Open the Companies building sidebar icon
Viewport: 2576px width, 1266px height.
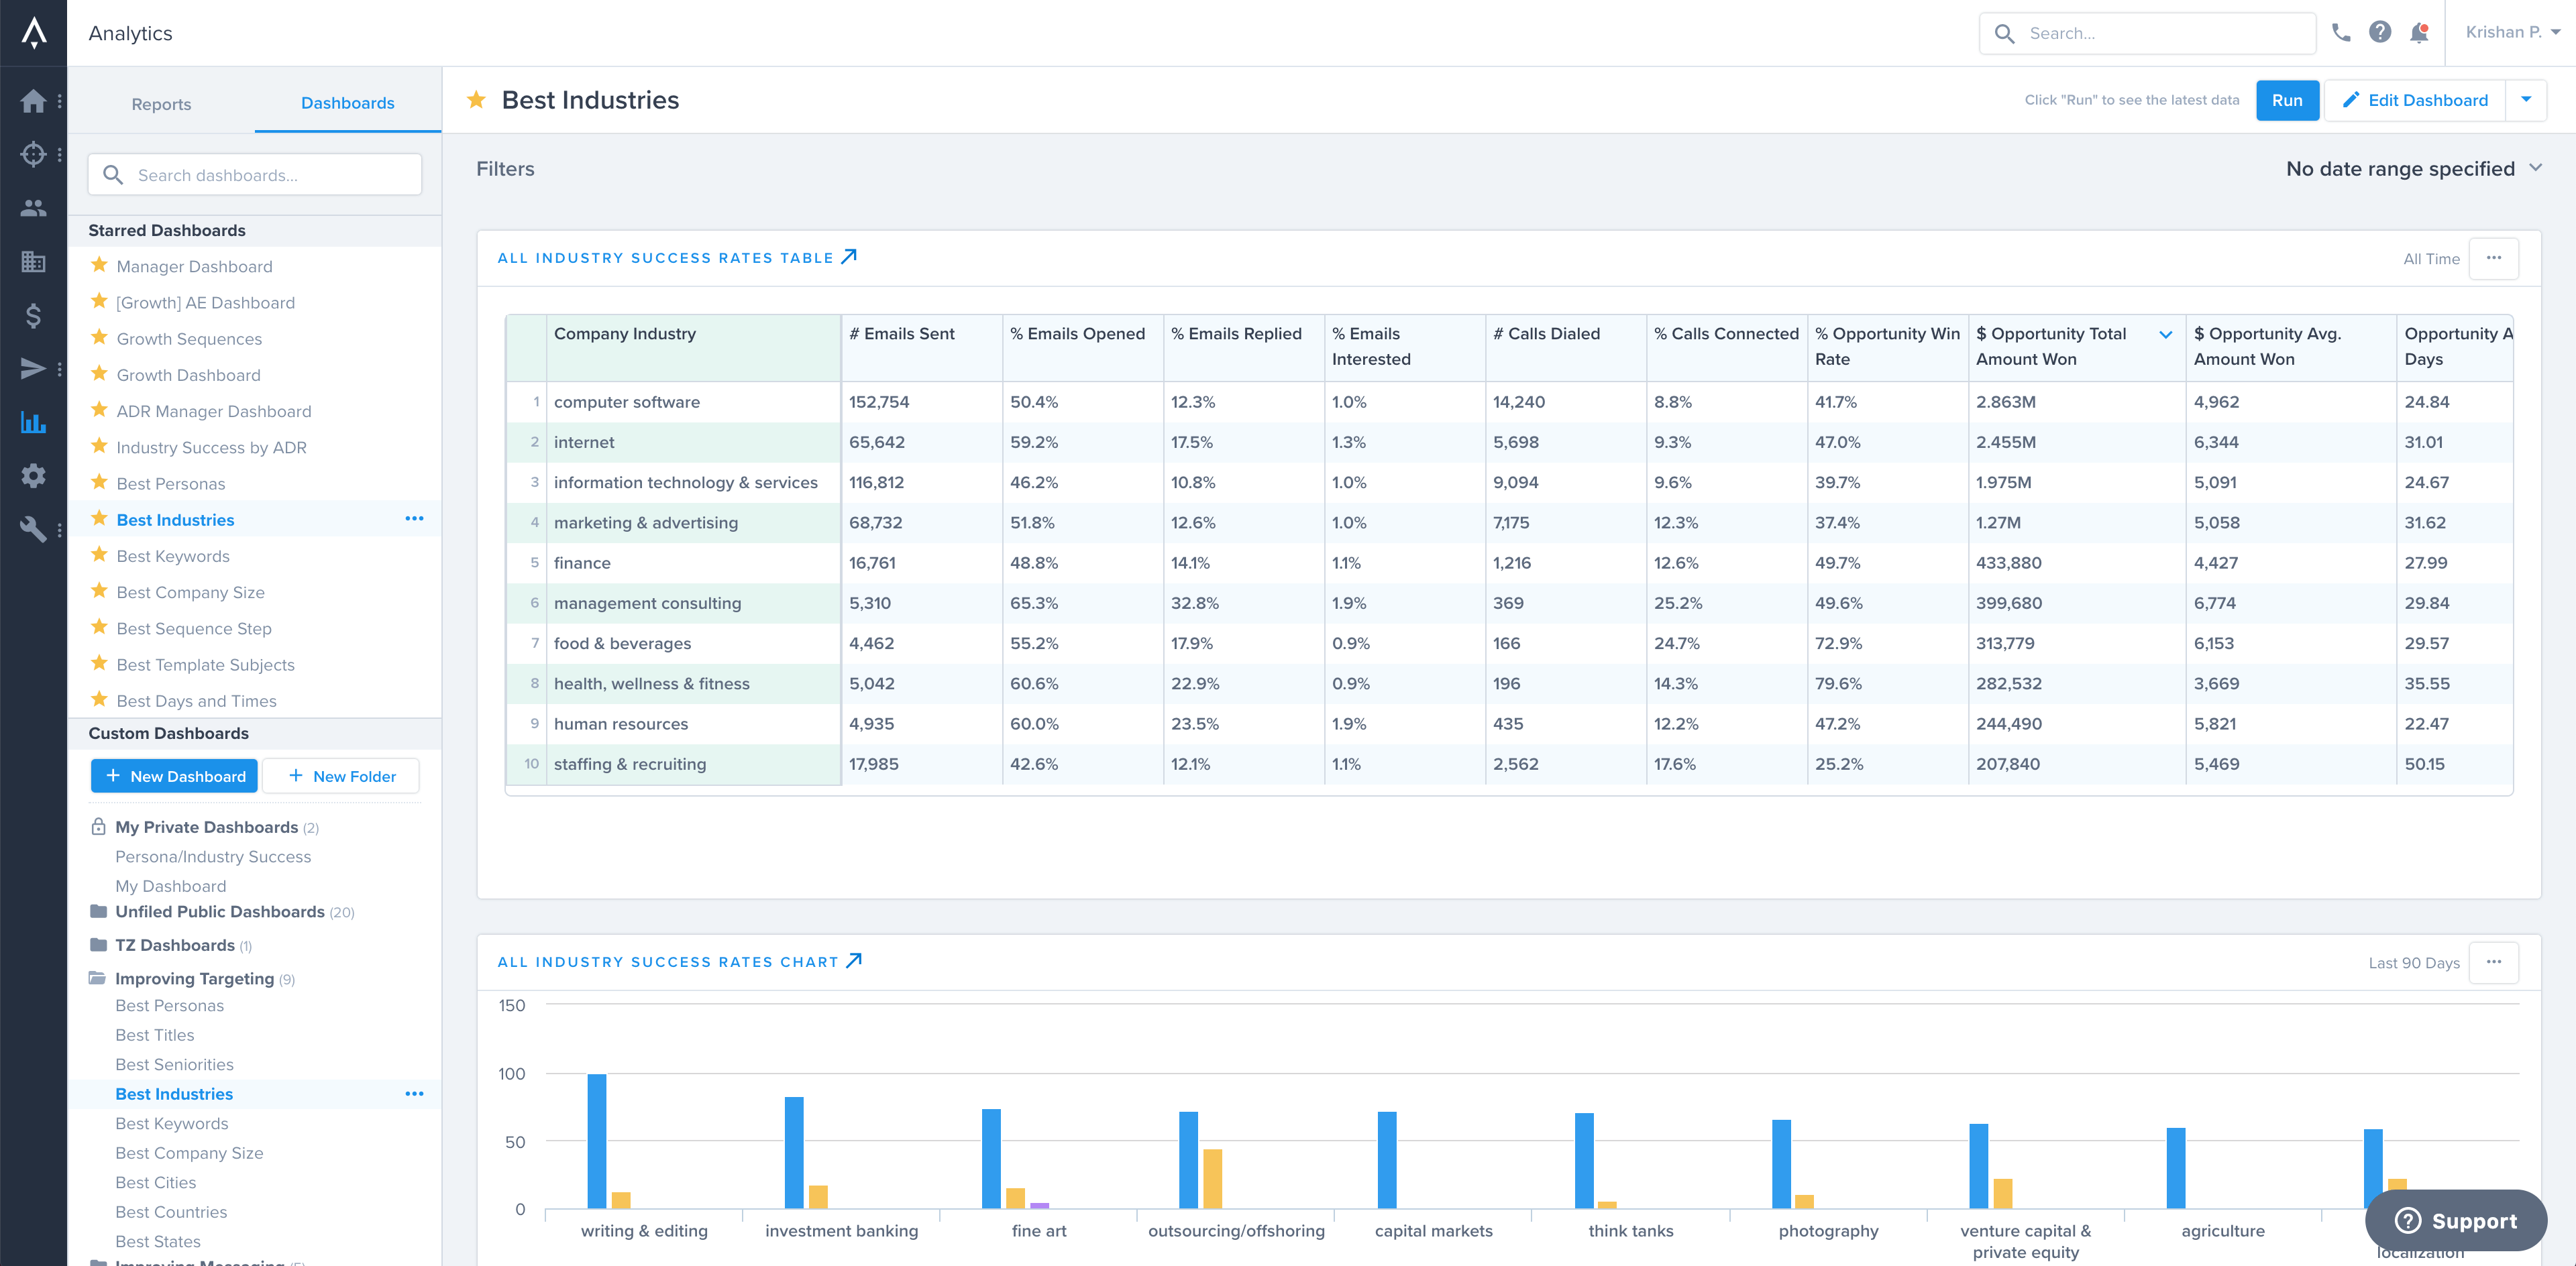[33, 262]
